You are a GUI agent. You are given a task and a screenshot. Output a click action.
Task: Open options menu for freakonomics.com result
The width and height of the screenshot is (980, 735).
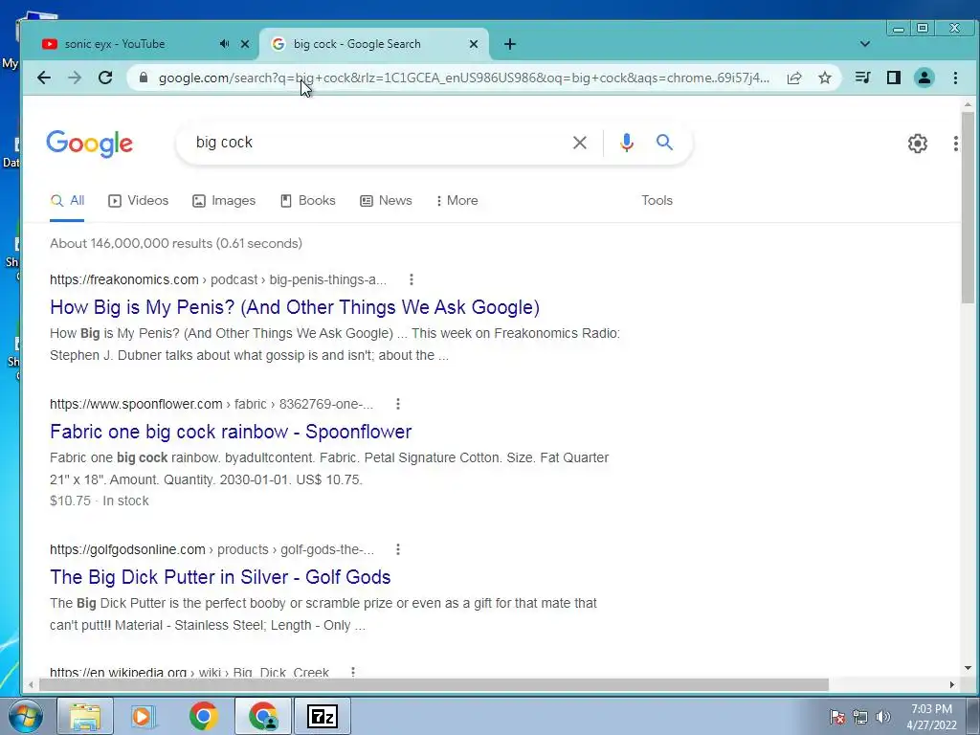pyautogui.click(x=411, y=279)
